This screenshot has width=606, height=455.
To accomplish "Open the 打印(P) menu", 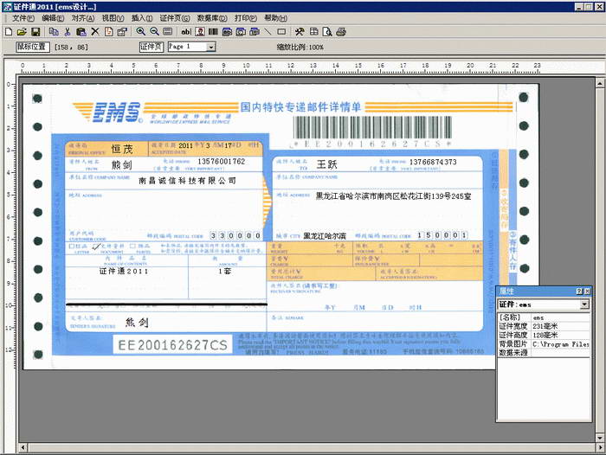I will tap(246, 18).
